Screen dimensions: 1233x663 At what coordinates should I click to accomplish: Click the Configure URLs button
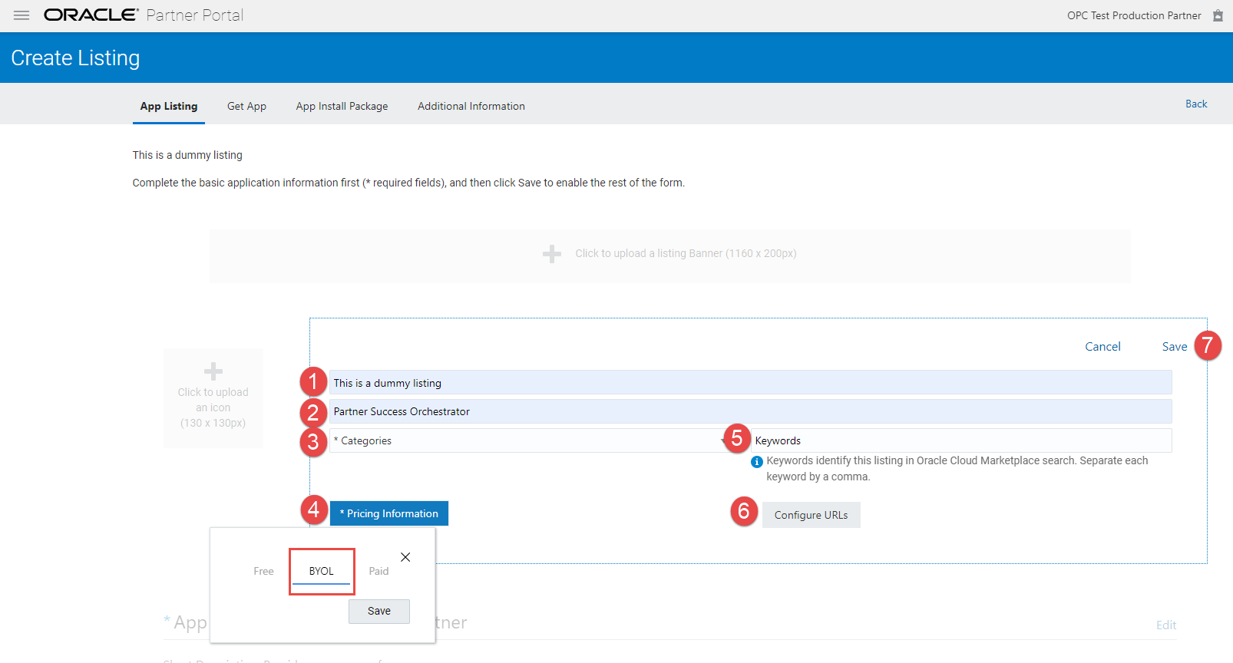(812, 515)
